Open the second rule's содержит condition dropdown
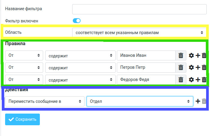The image size is (210, 136). [x=80, y=68]
